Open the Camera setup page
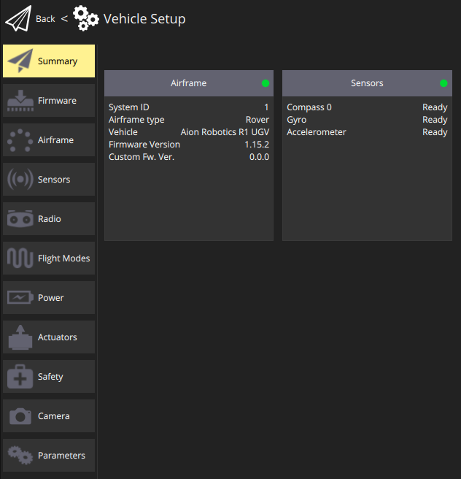Viewport: 461px width, 479px height. point(49,415)
